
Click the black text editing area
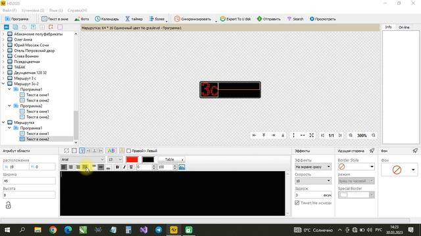click(172, 193)
